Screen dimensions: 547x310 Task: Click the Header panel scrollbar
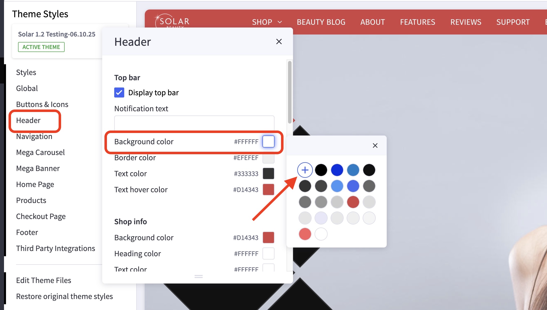click(x=290, y=92)
